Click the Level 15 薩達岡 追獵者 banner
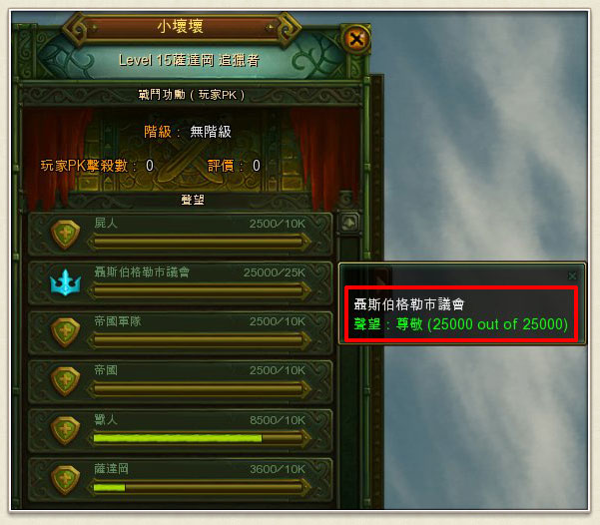Image resolution: width=600 pixels, height=525 pixels. pos(189,60)
